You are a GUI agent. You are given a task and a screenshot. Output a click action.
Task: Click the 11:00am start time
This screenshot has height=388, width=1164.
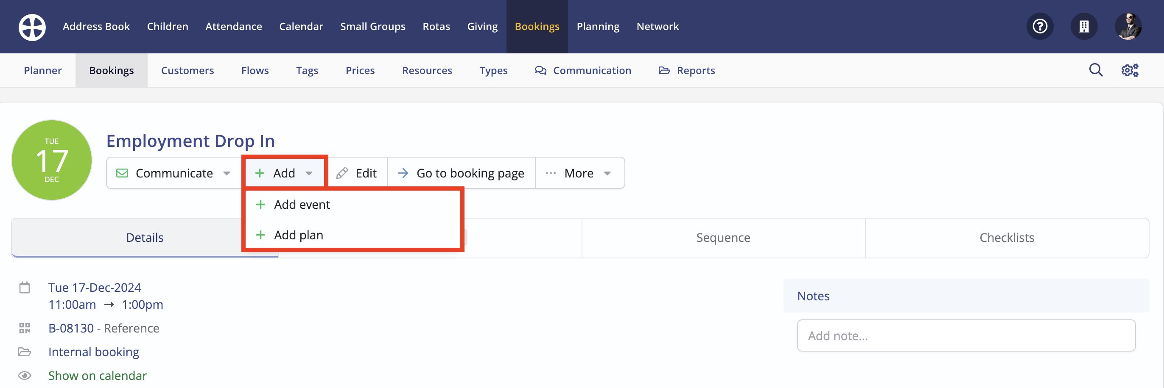(x=72, y=305)
